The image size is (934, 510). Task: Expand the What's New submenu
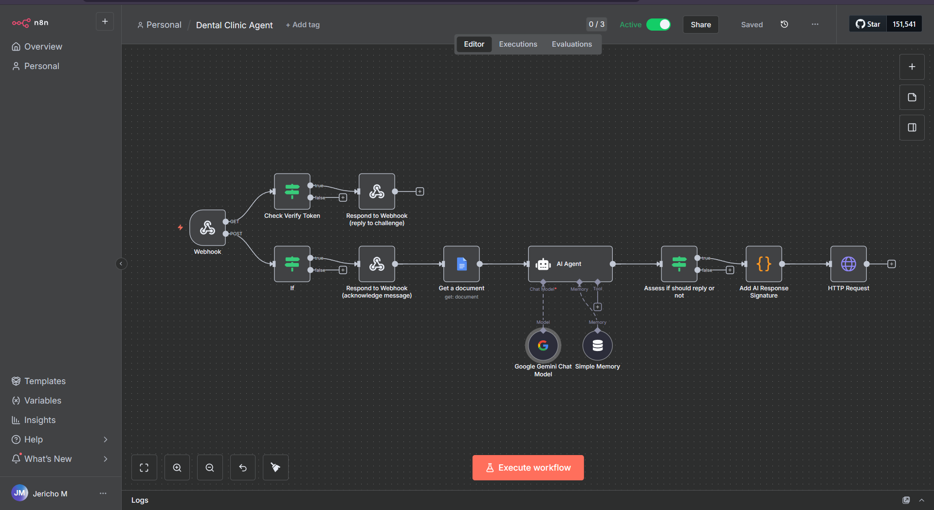click(106, 459)
